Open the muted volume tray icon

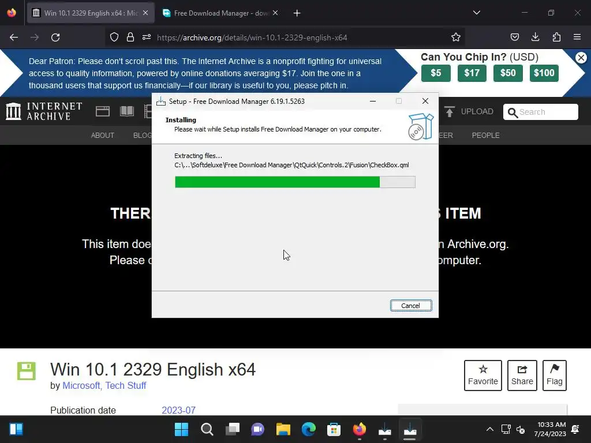click(x=521, y=429)
